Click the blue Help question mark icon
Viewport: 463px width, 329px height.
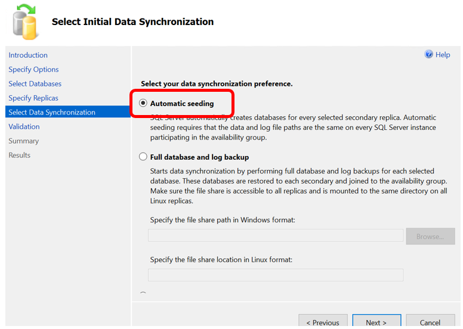tap(428, 54)
